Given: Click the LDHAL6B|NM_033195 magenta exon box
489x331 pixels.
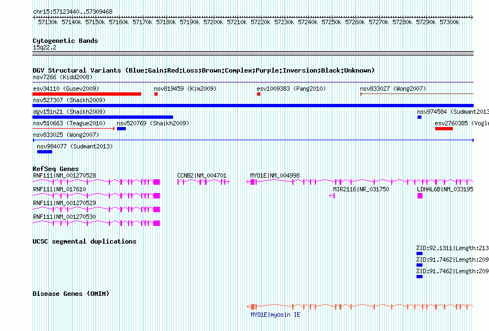Looking at the screenshot, I should click(x=420, y=196).
